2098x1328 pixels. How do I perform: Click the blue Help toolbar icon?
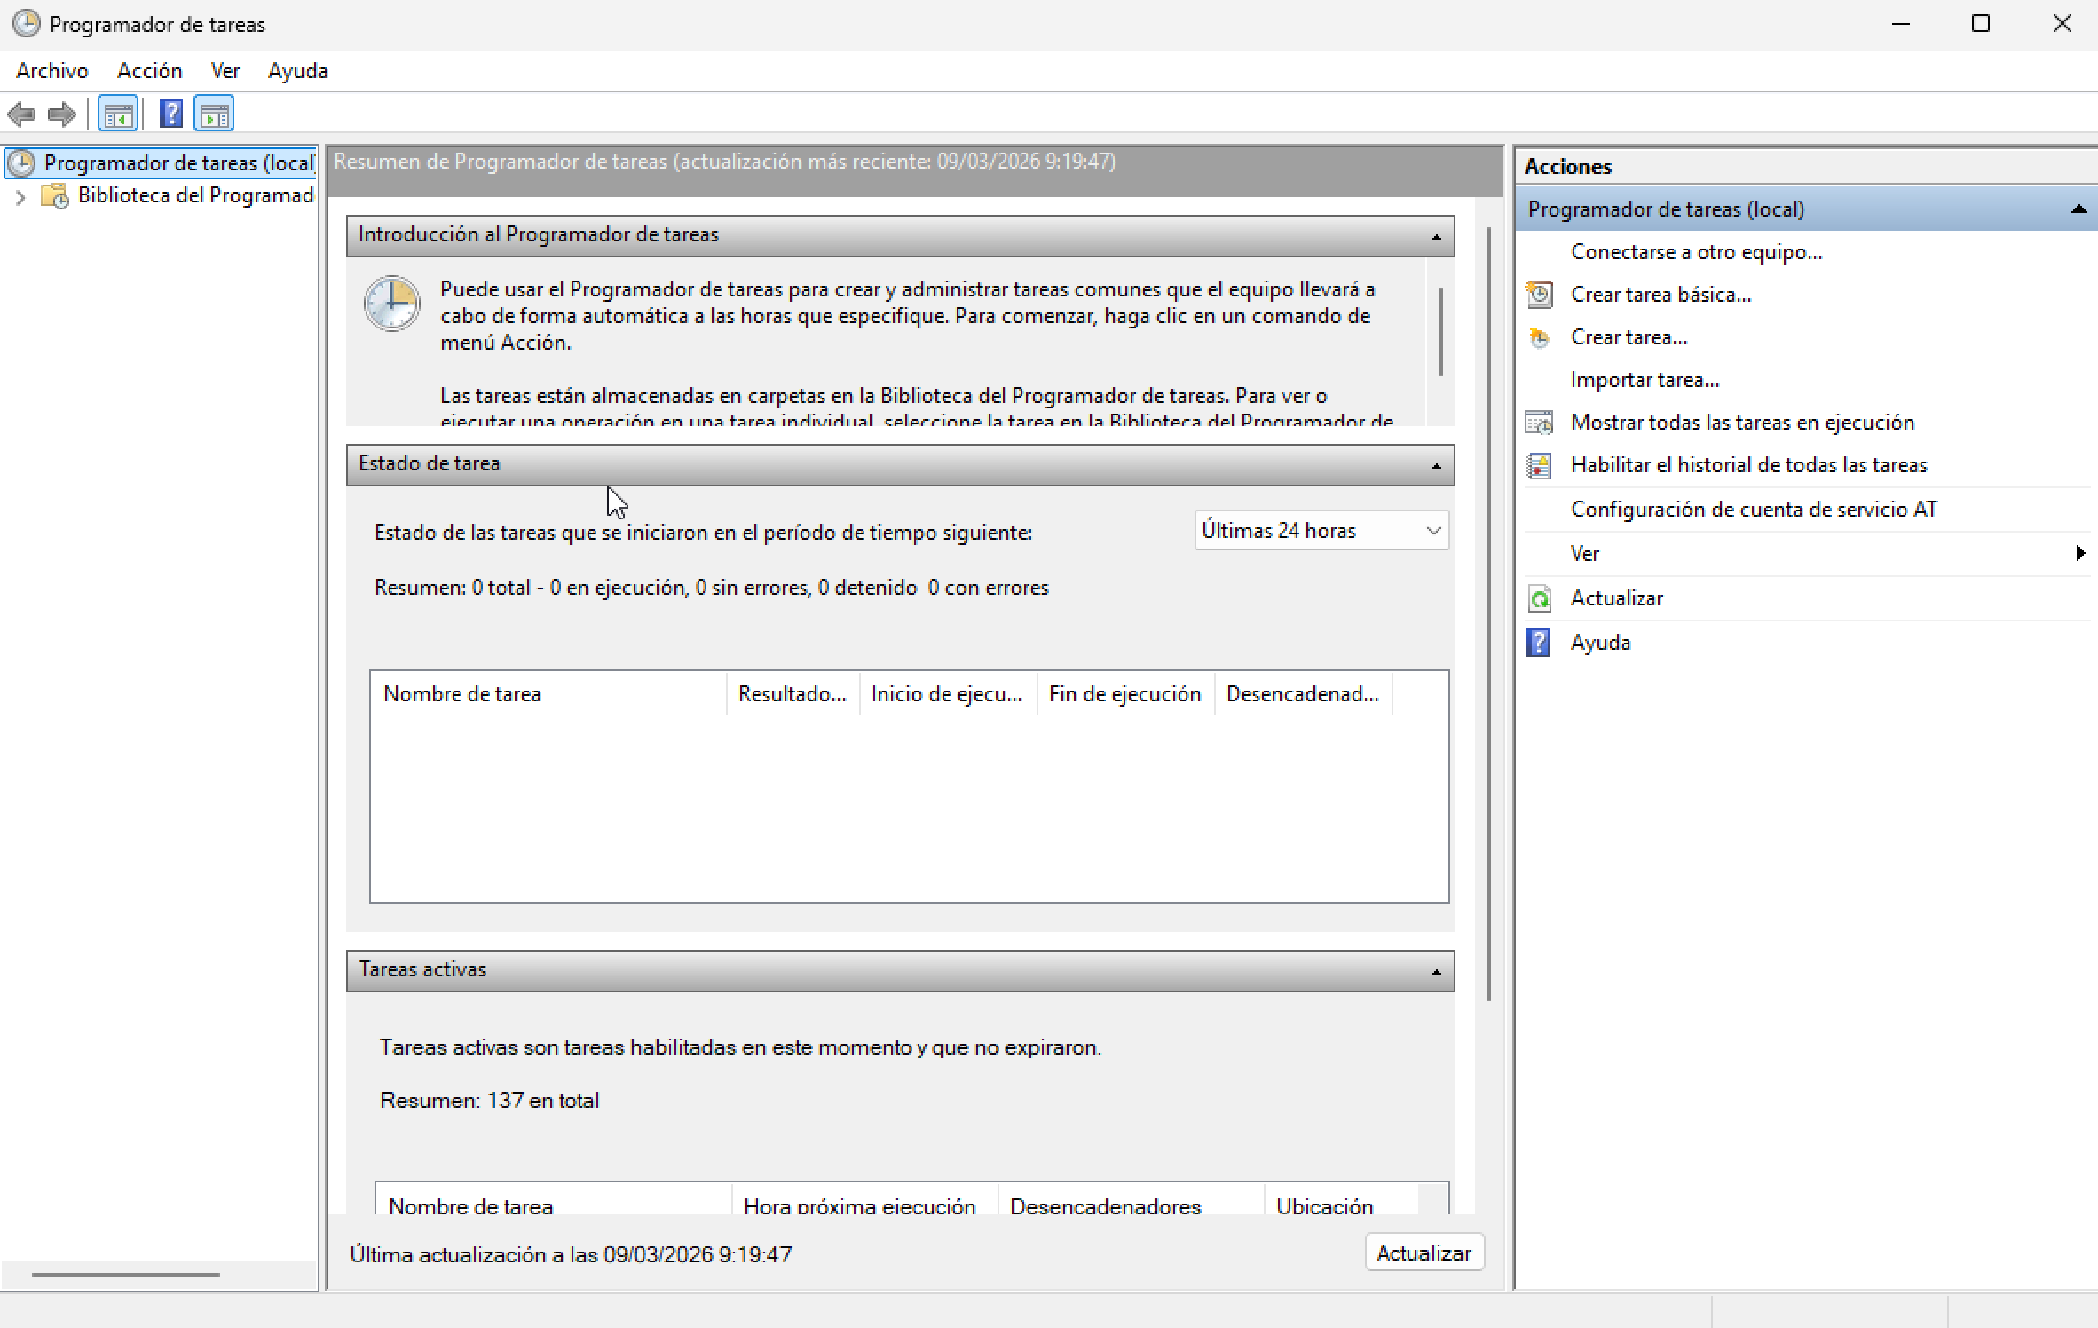(x=170, y=115)
